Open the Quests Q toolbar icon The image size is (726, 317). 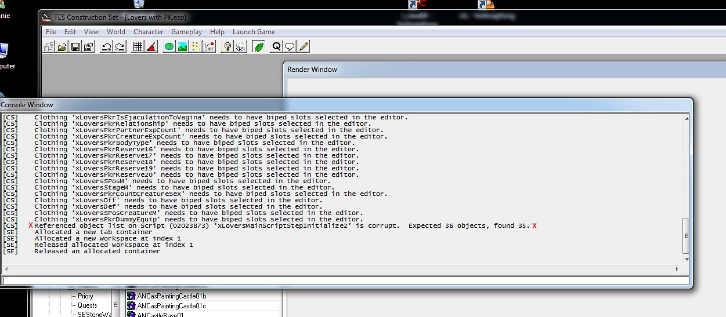(276, 47)
